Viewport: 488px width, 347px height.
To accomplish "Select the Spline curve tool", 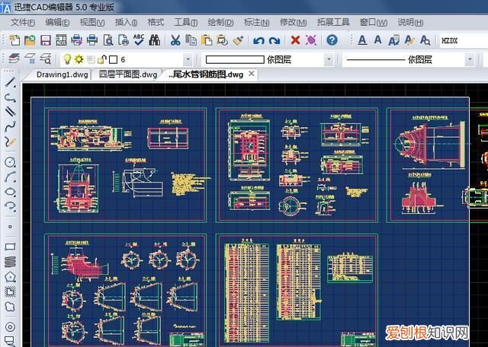I will [10, 126].
